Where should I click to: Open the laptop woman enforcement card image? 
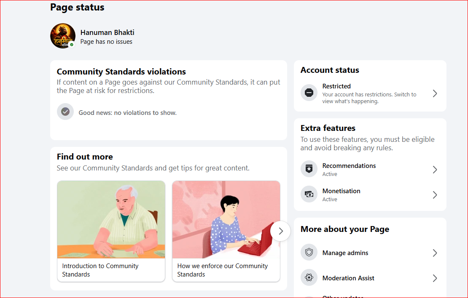click(226, 220)
